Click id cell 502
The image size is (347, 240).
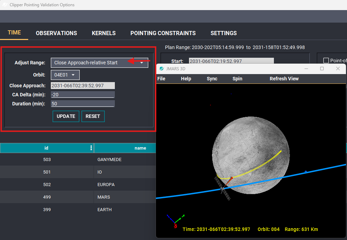(x=47, y=184)
